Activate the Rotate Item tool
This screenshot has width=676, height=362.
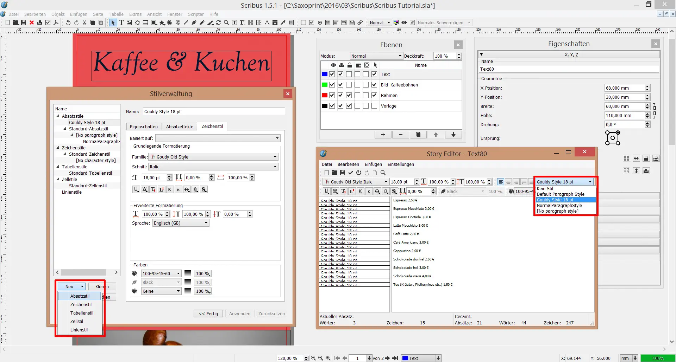pyautogui.click(x=219, y=22)
